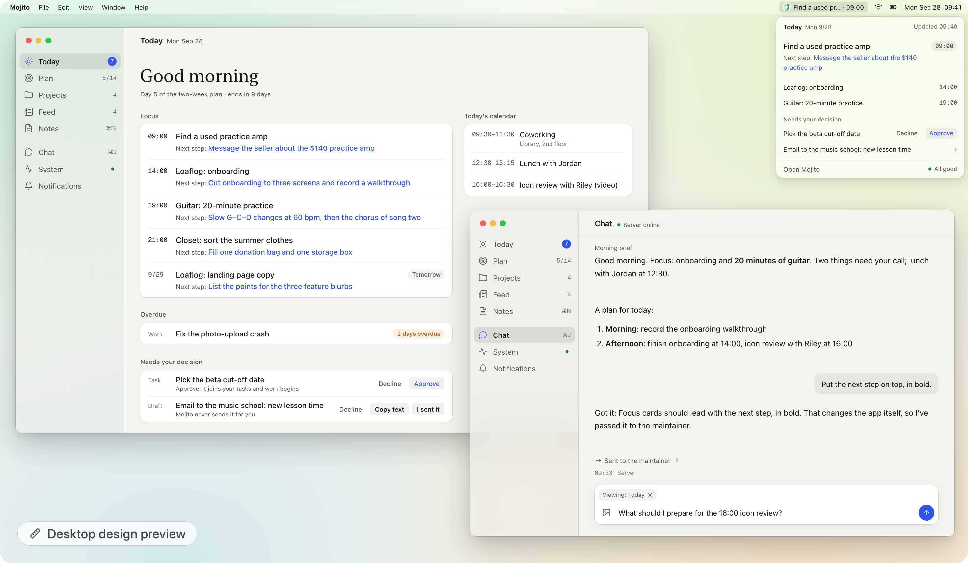968x563 pixels.
Task: Select Projects icon in Chat window sidebar
Action: point(483,278)
